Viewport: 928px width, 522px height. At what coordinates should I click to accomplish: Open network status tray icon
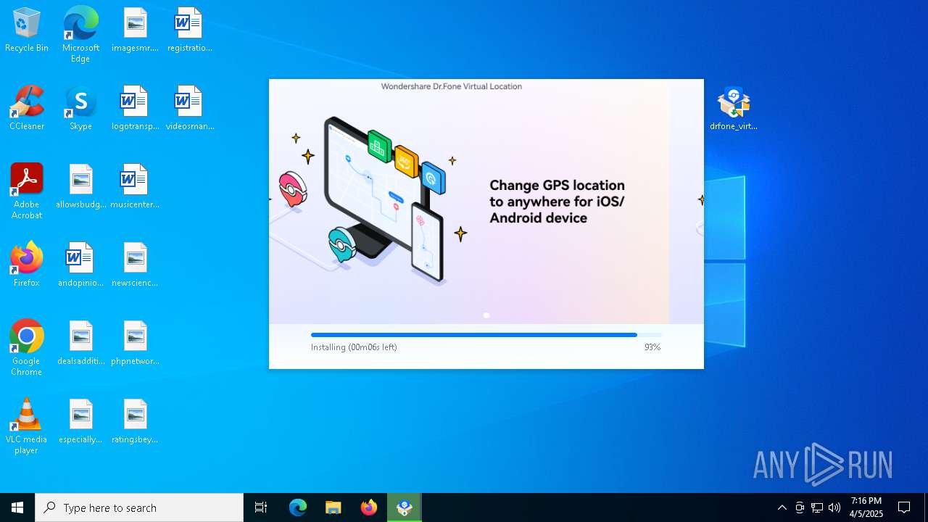tap(817, 507)
